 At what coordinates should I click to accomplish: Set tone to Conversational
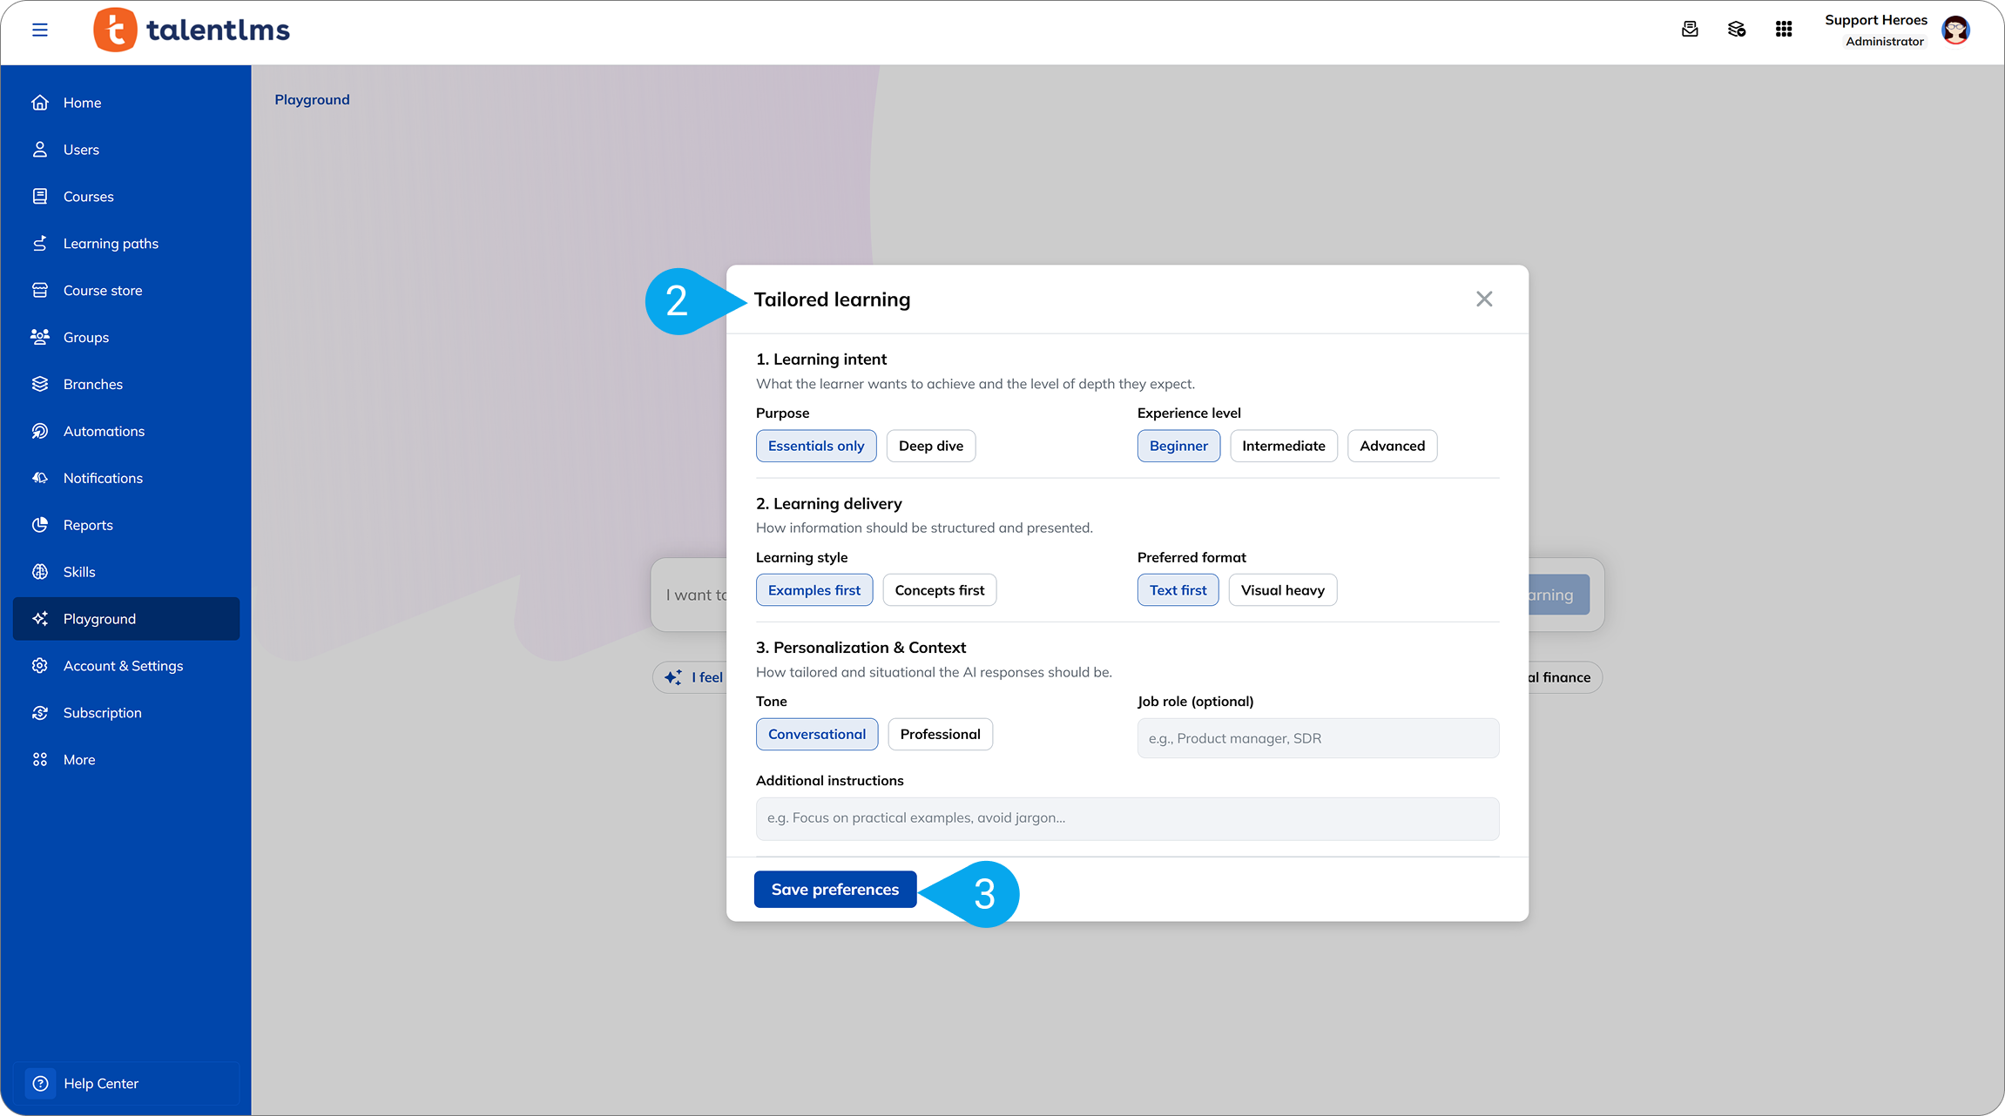(x=817, y=734)
